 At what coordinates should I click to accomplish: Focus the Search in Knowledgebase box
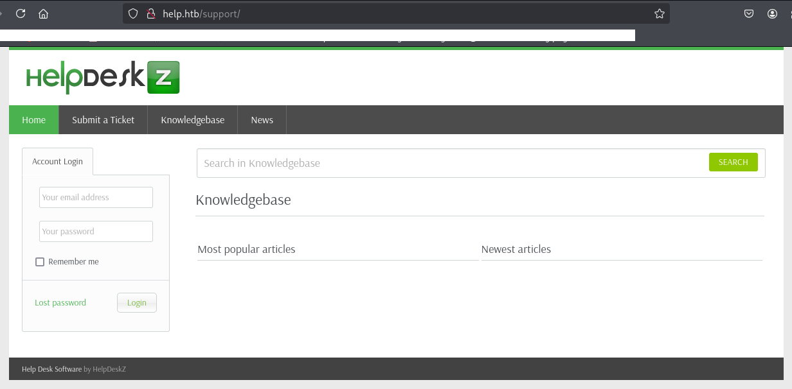(450, 163)
